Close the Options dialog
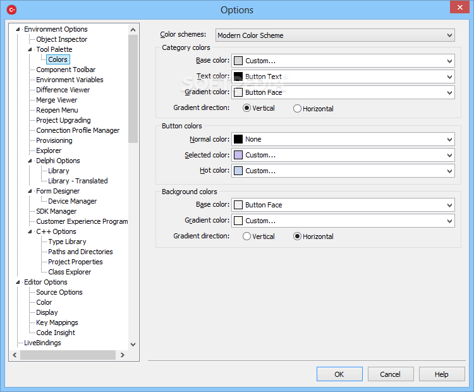Screen dimensions: 474x392 460,7
